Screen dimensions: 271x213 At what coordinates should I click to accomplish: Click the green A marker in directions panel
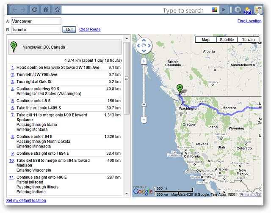tap(14, 47)
